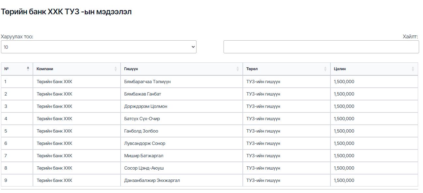Sort table by Гишүүн header
Image resolution: width=423 pixels, height=193 pixels.
click(x=131, y=69)
